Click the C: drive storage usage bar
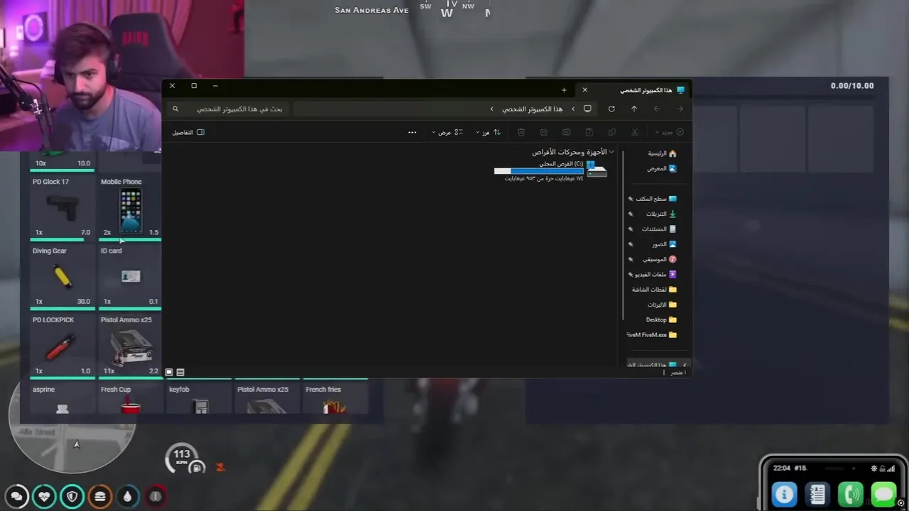The width and height of the screenshot is (909, 511). (x=538, y=171)
